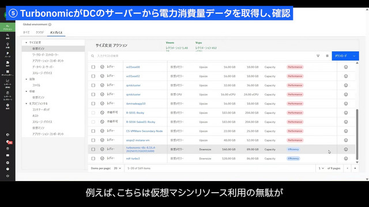The height and width of the screenshot is (207, 369).
Task: Check the box for the vc01esx02 row
Action: tap(93, 76)
